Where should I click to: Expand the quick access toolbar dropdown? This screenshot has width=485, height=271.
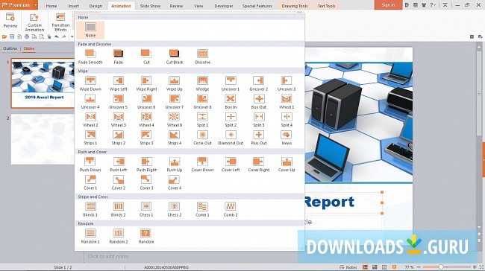pos(72,36)
